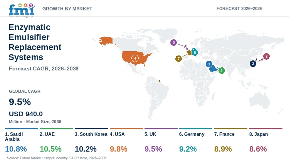Click map marker 1 on Saudi Arabia
This screenshot has width=289, height=162.
pyautogui.click(x=209, y=64)
